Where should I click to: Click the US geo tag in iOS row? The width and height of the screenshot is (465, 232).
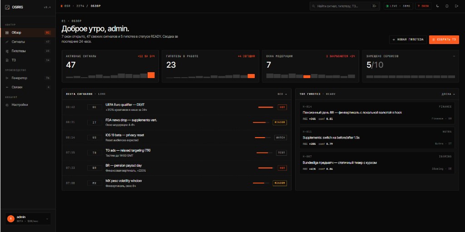click(x=94, y=138)
